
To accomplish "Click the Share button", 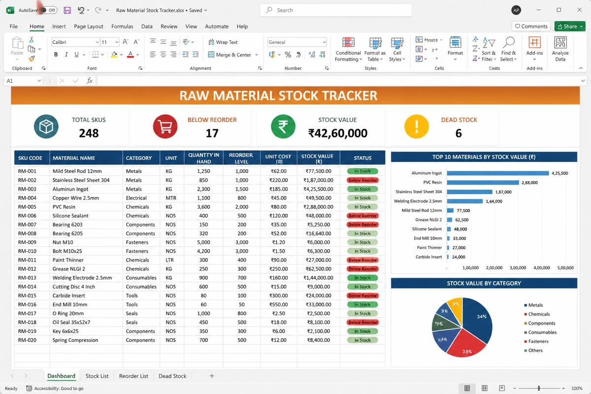I will tap(569, 27).
